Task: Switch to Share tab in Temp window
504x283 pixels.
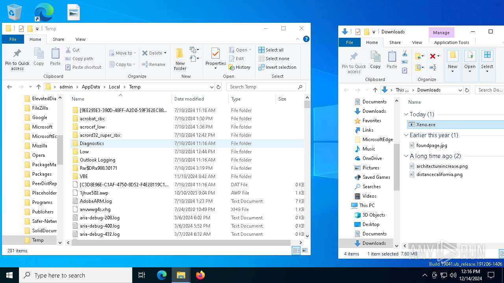Action: click(x=58, y=39)
